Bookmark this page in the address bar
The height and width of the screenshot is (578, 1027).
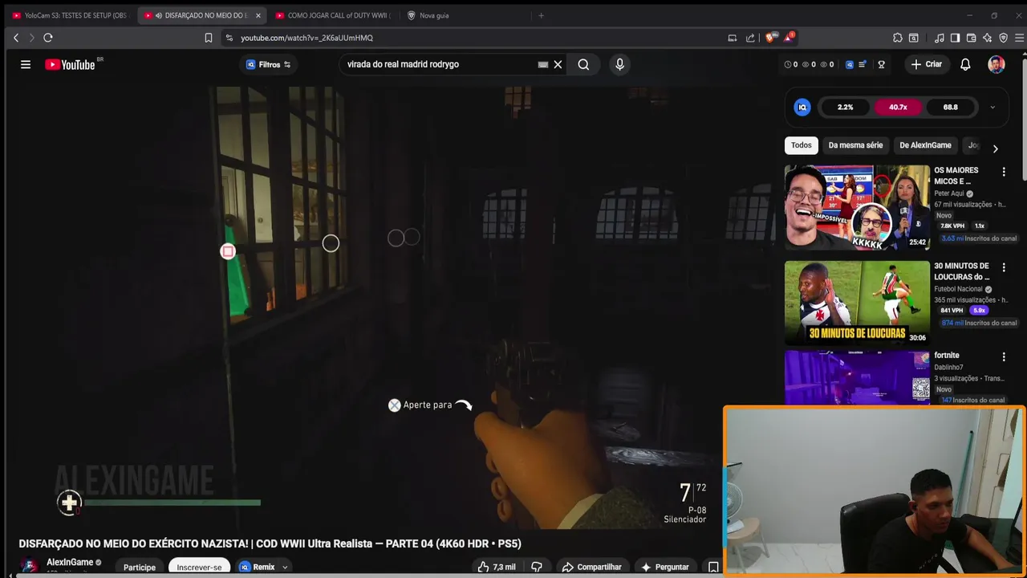tap(209, 38)
